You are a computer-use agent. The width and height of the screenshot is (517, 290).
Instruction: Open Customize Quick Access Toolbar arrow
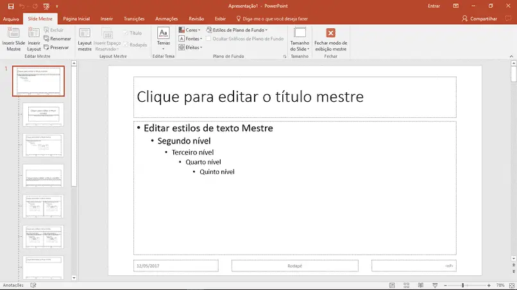click(x=56, y=6)
